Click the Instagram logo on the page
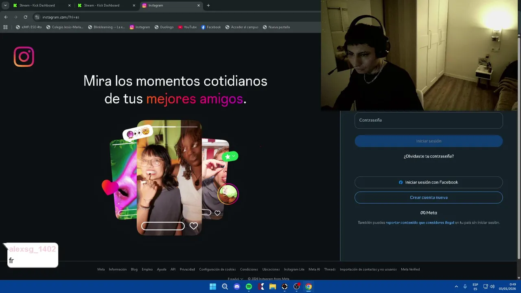Screen dimensions: 521x293 point(24,57)
